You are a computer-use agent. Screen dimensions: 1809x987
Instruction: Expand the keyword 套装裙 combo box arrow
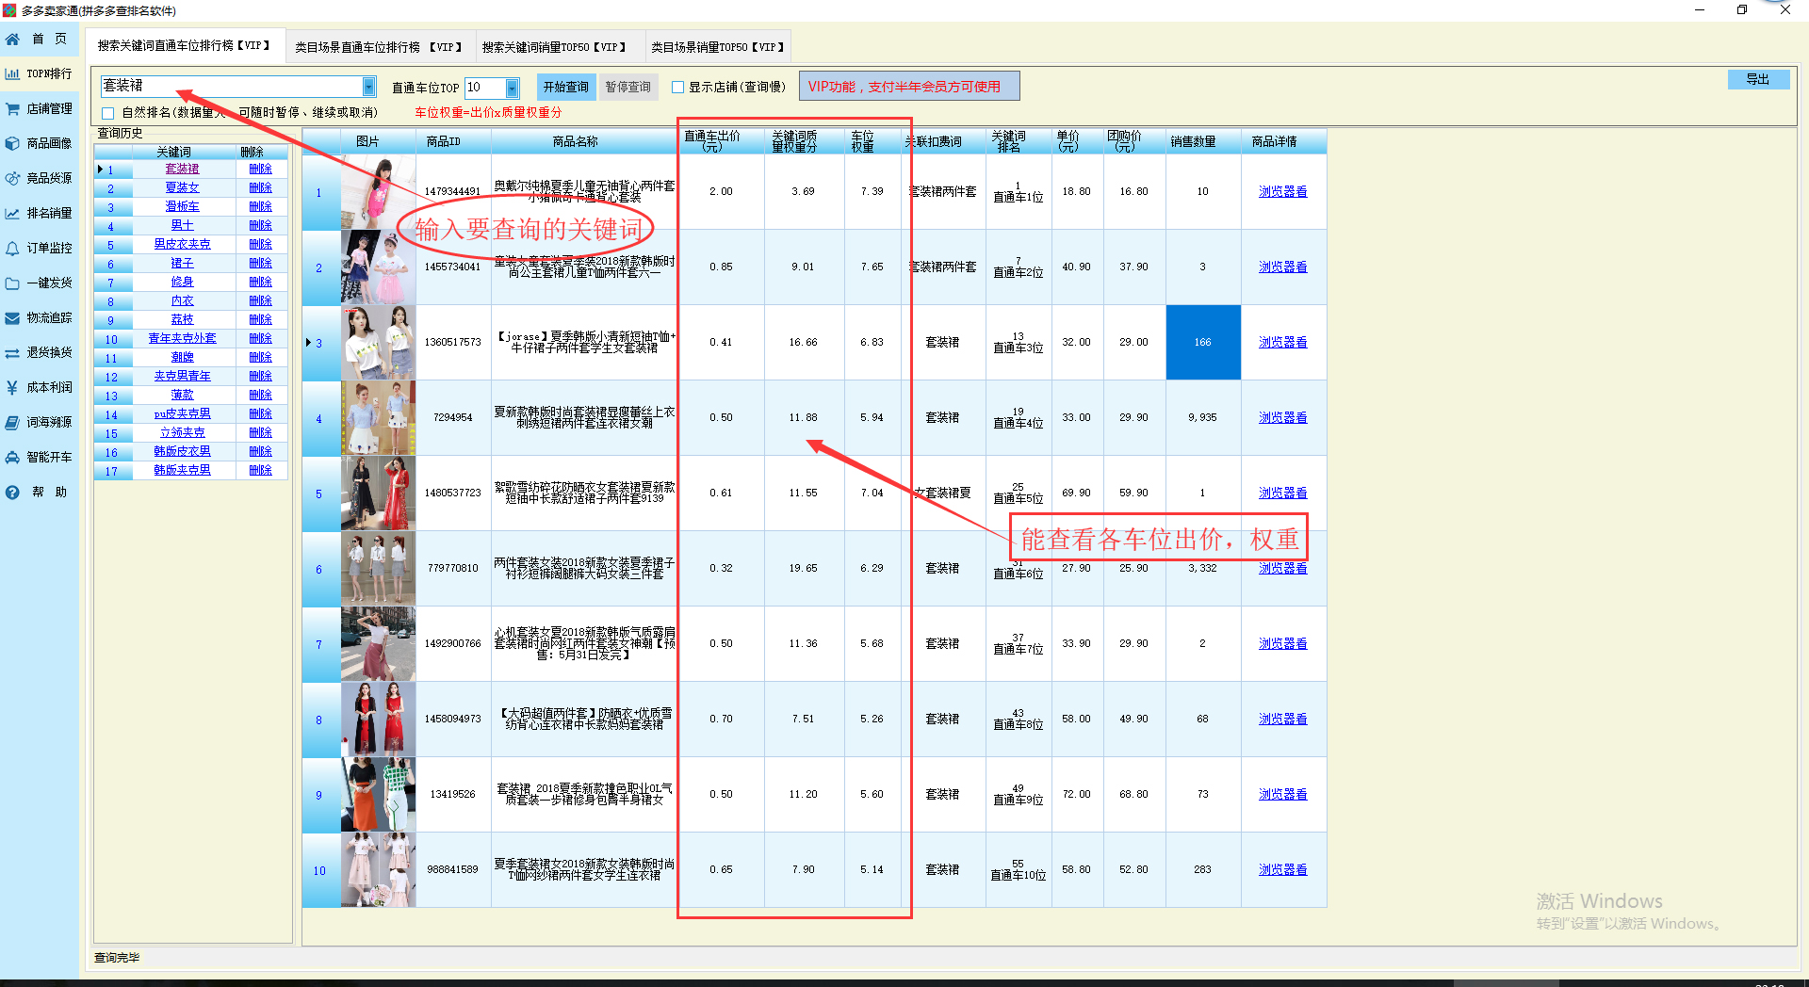368,87
